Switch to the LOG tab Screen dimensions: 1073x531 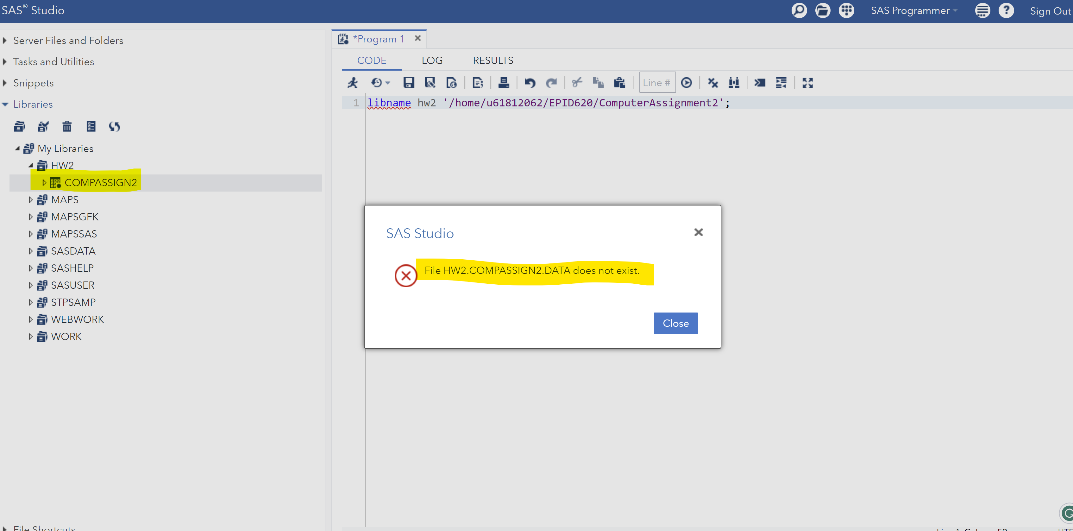pos(431,60)
